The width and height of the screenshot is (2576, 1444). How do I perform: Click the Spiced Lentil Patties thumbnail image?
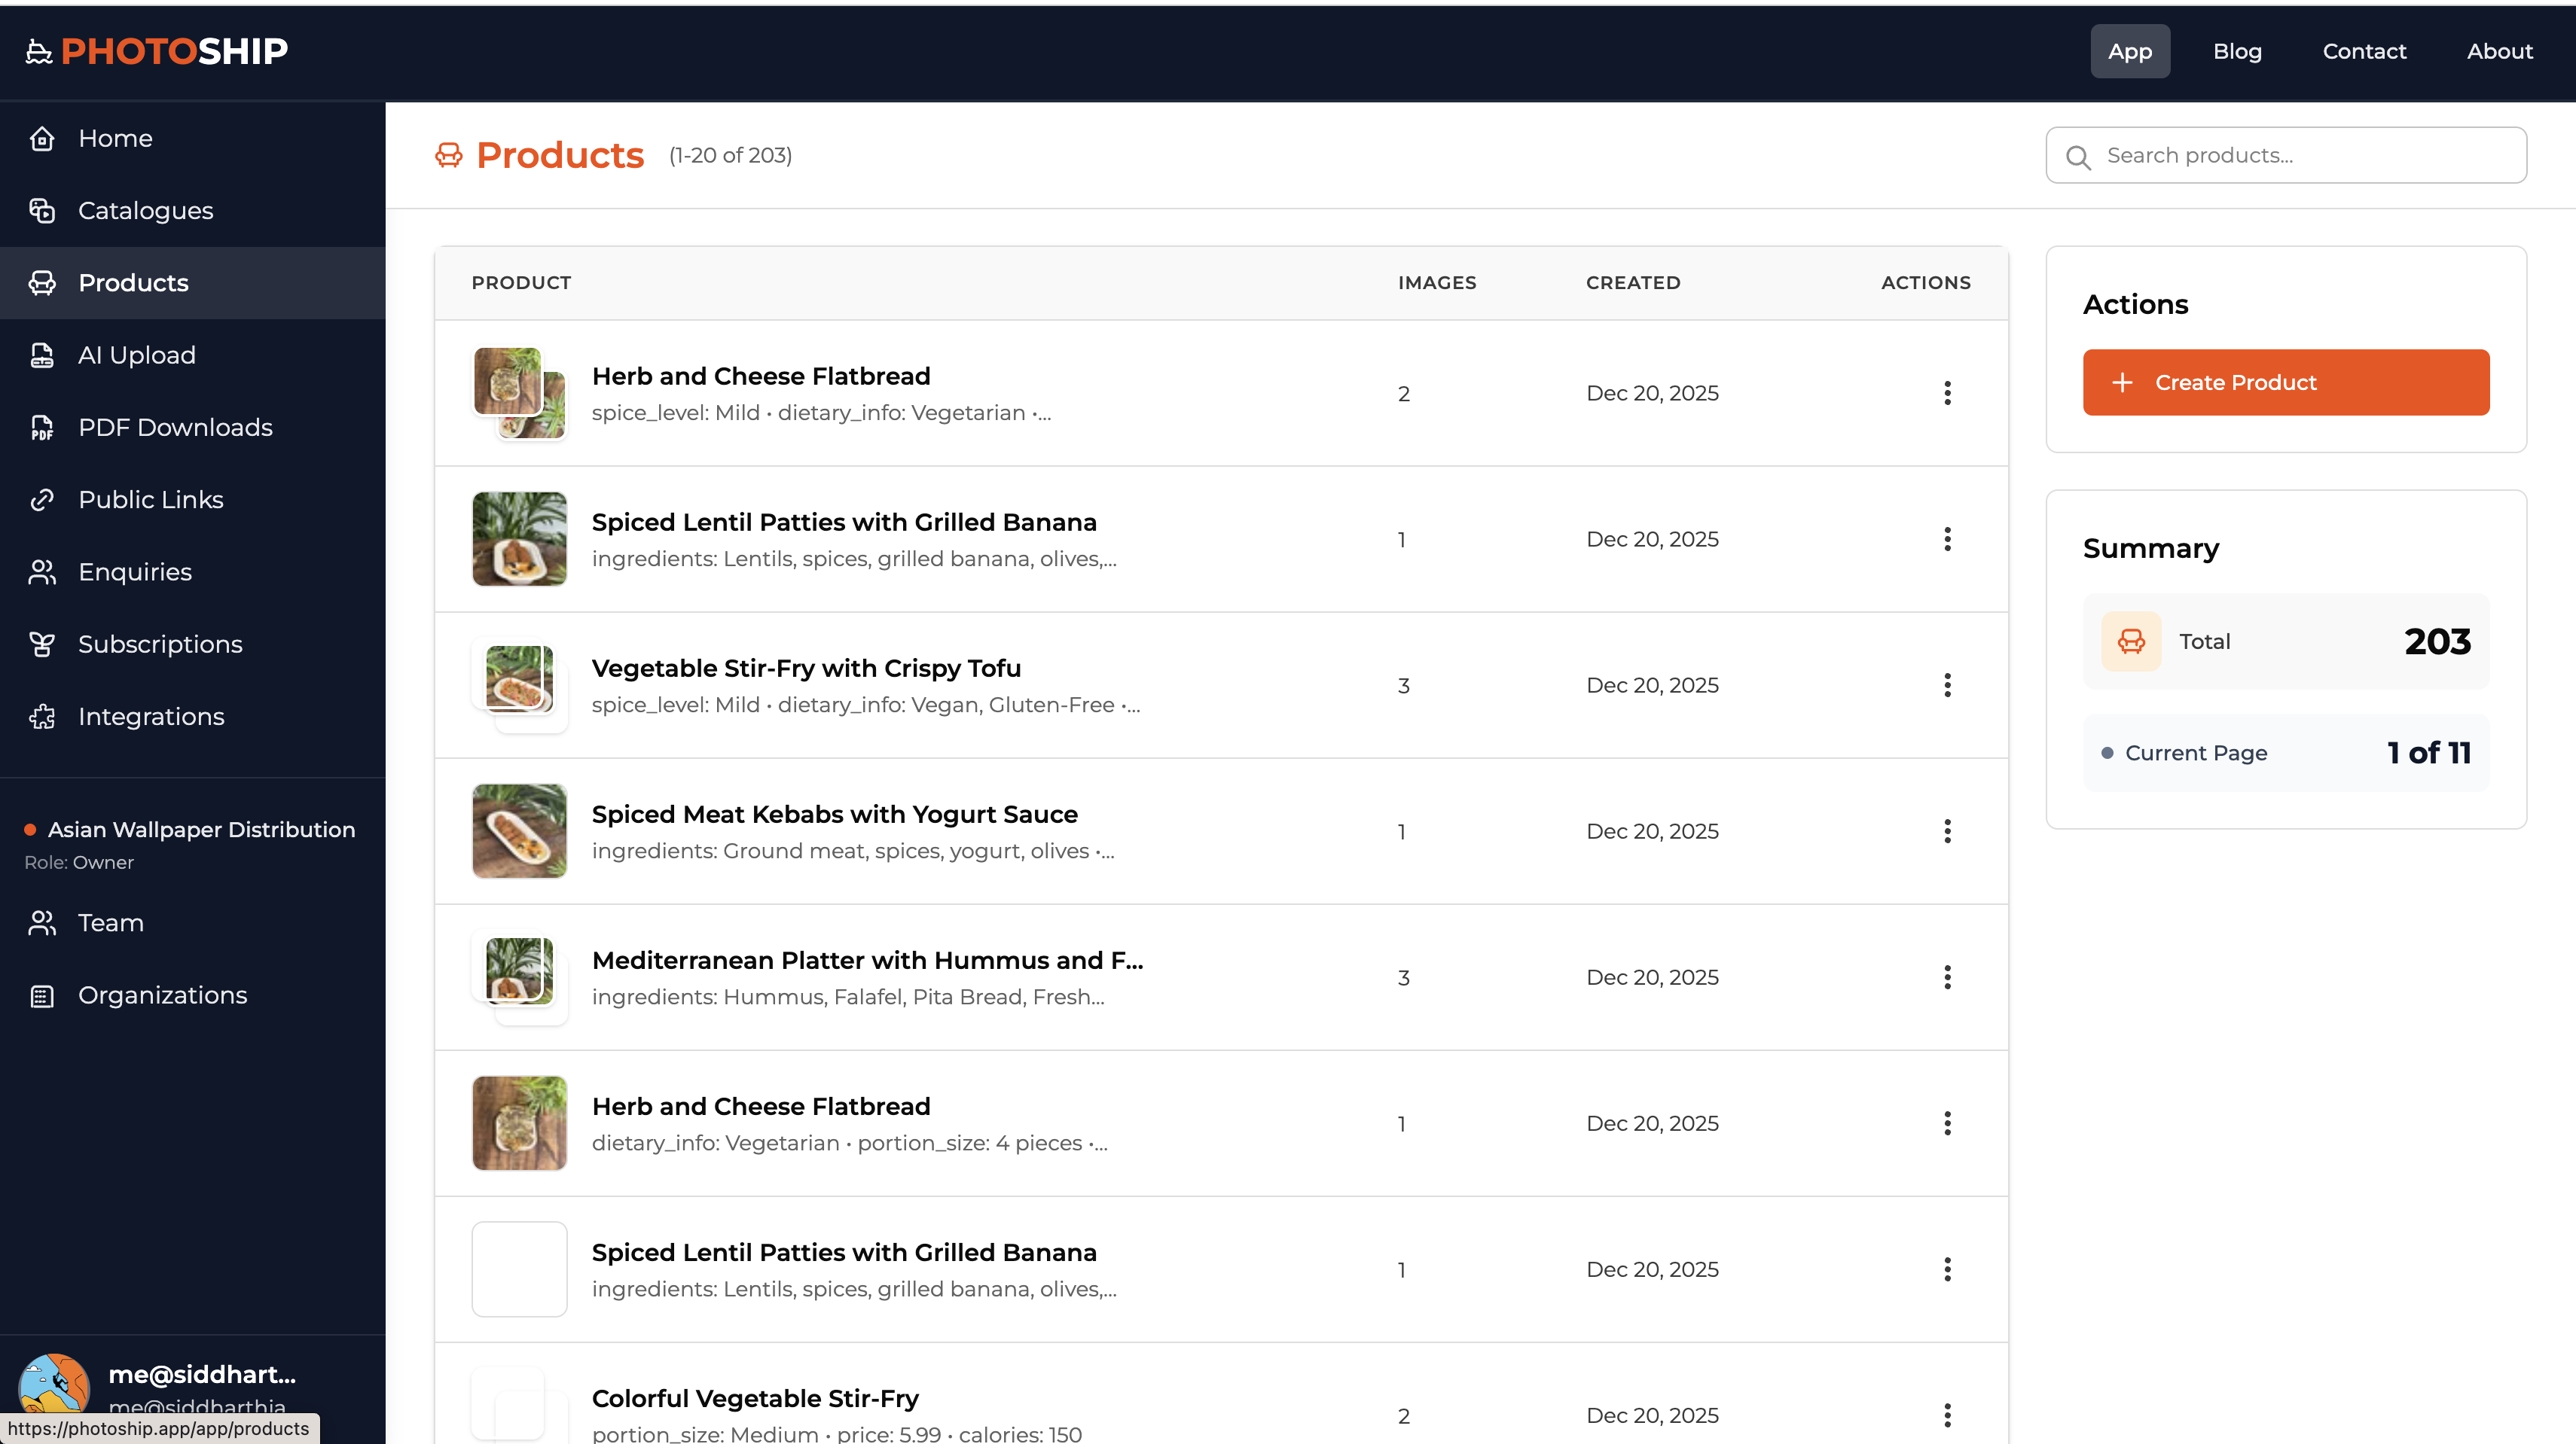(519, 538)
